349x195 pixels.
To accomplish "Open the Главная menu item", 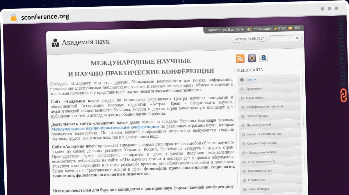I will 251,79.
